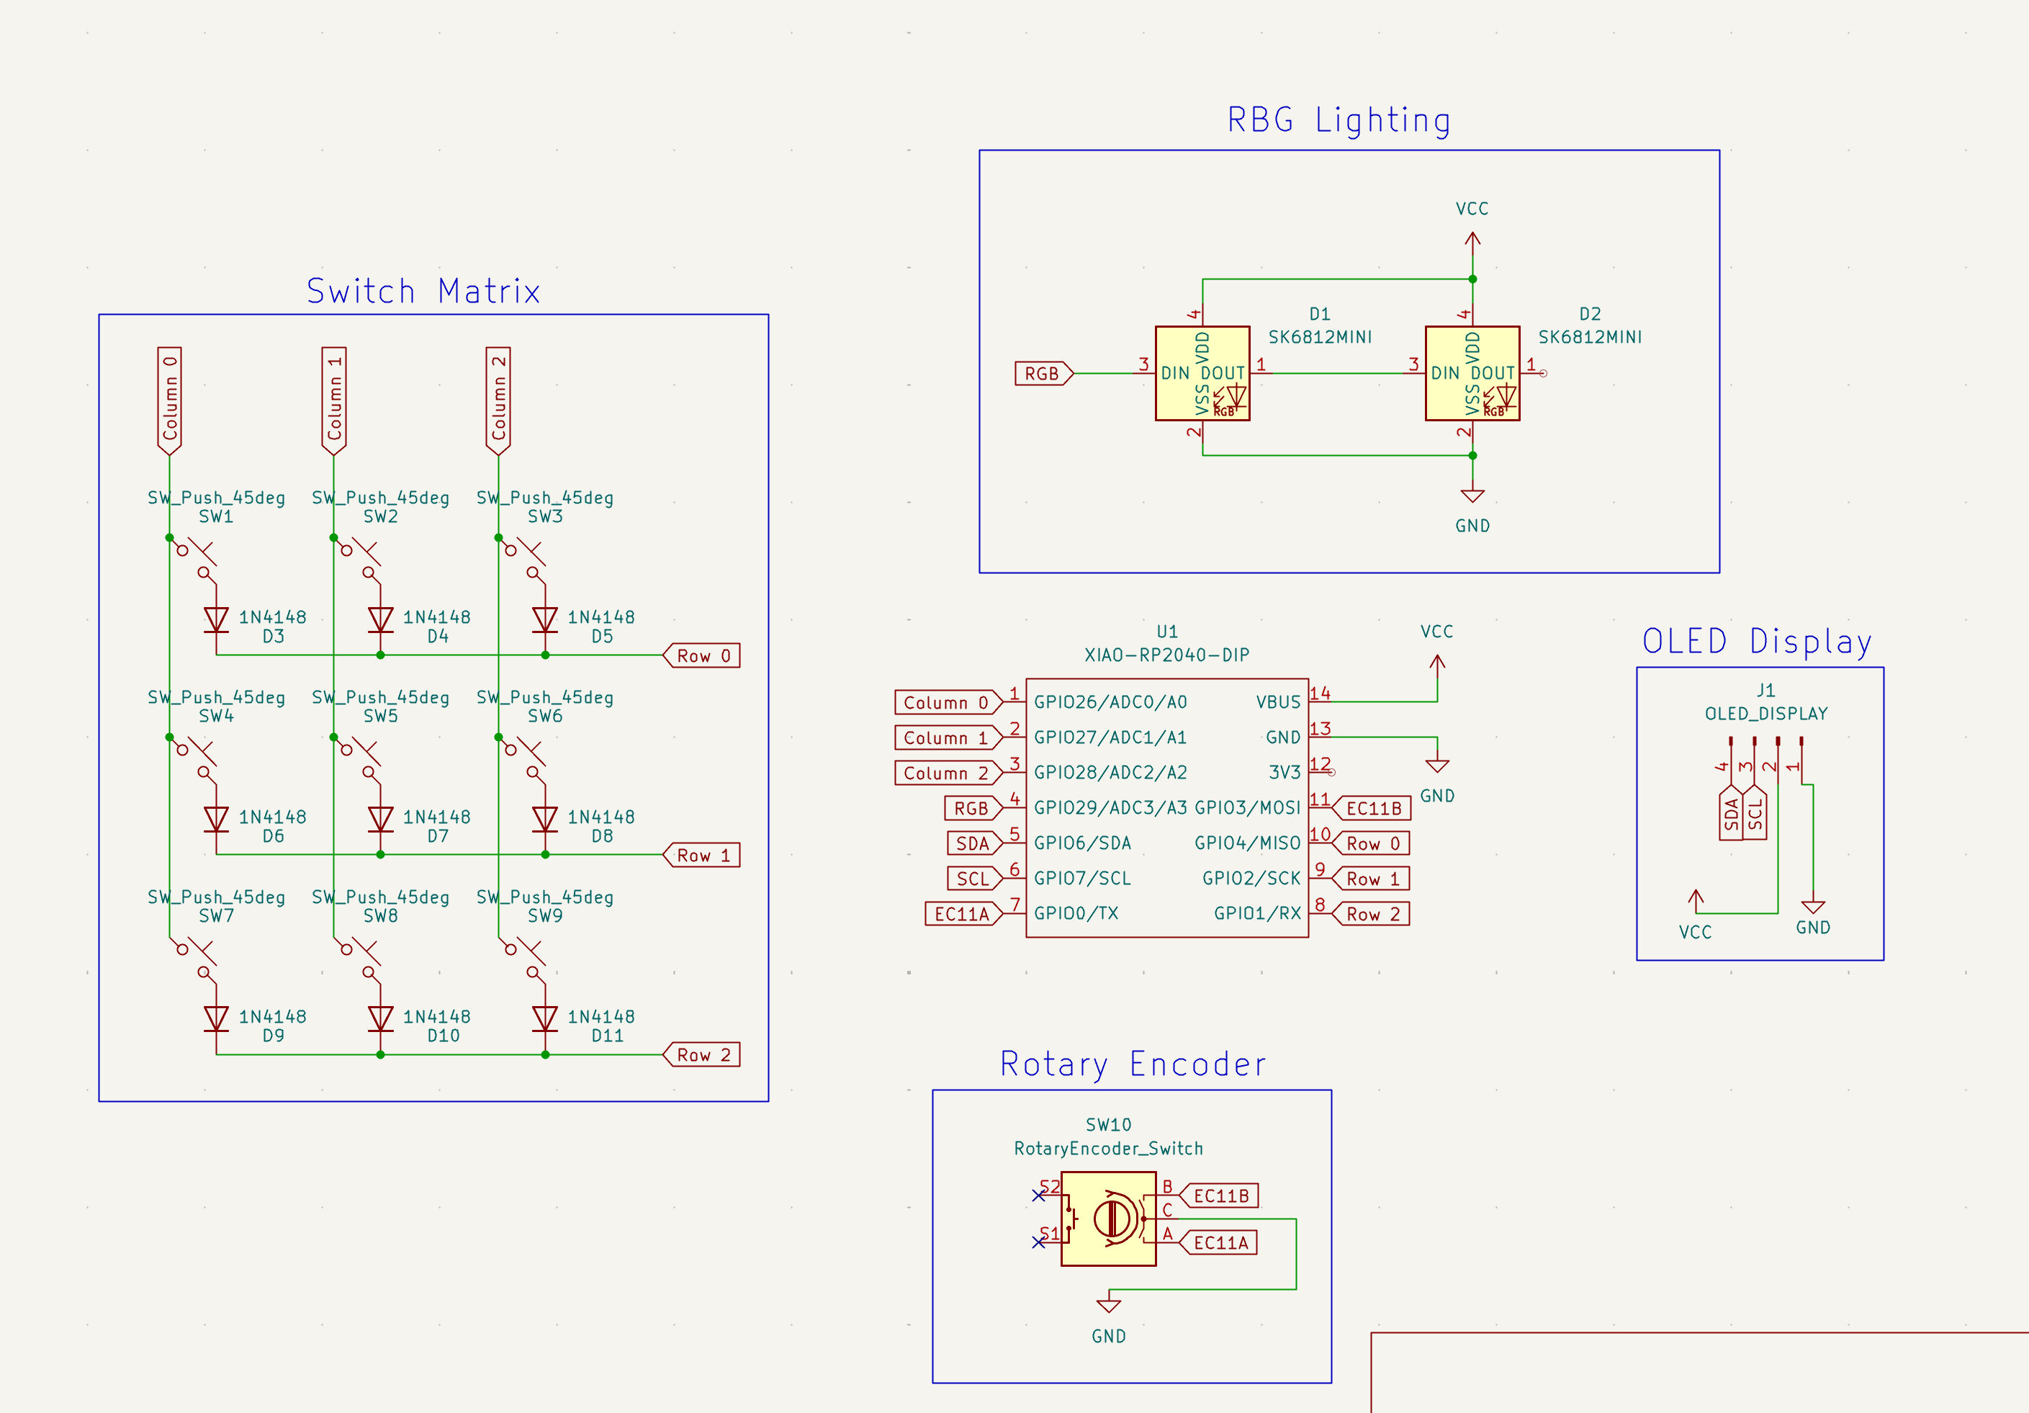The height and width of the screenshot is (1413, 2029).
Task: Click the 'GPIO4/MISO' pin name on U1
Action: coord(1247,843)
